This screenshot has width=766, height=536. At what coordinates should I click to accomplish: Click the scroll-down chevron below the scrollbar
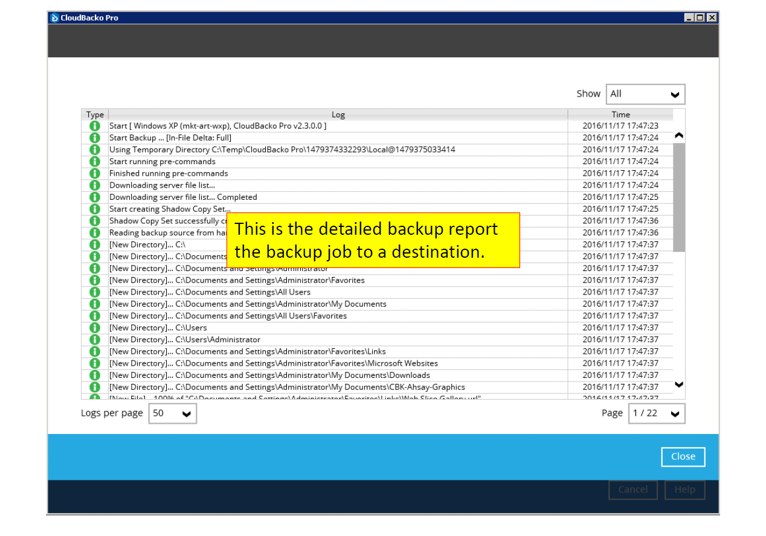click(x=678, y=384)
